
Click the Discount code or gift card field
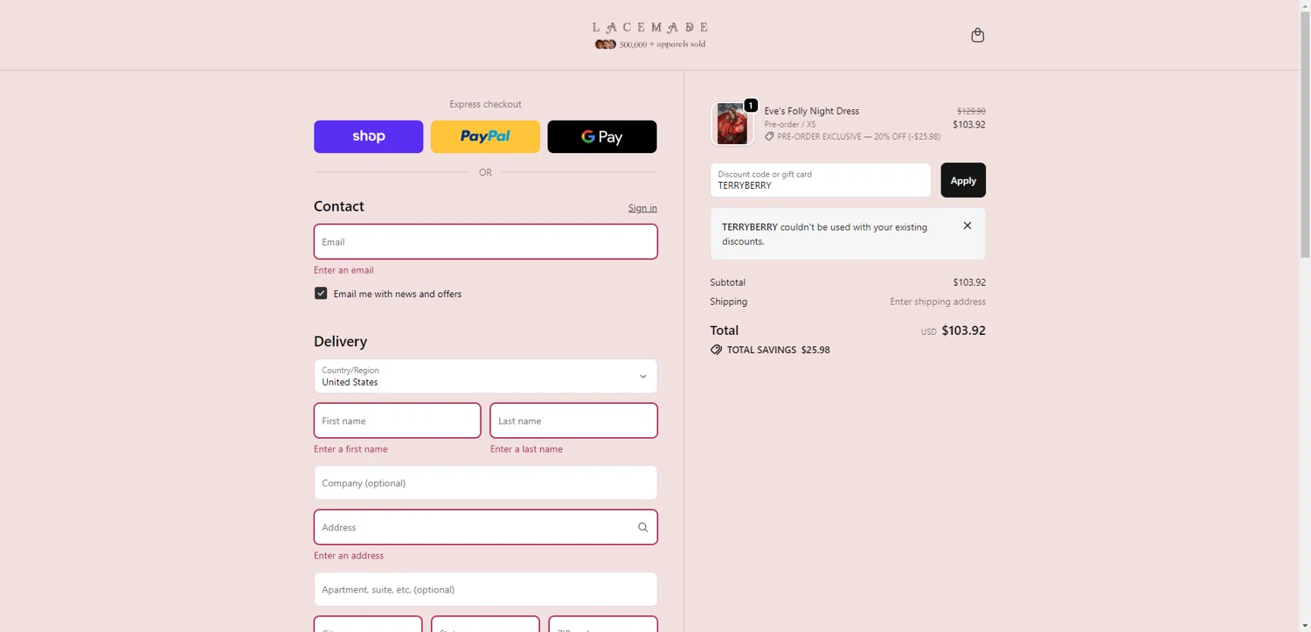coord(821,180)
